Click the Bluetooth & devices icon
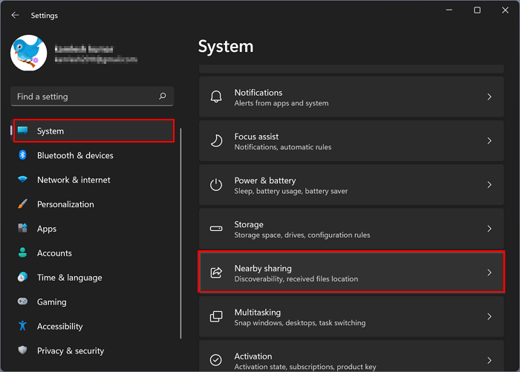The image size is (520, 372). pos(22,155)
